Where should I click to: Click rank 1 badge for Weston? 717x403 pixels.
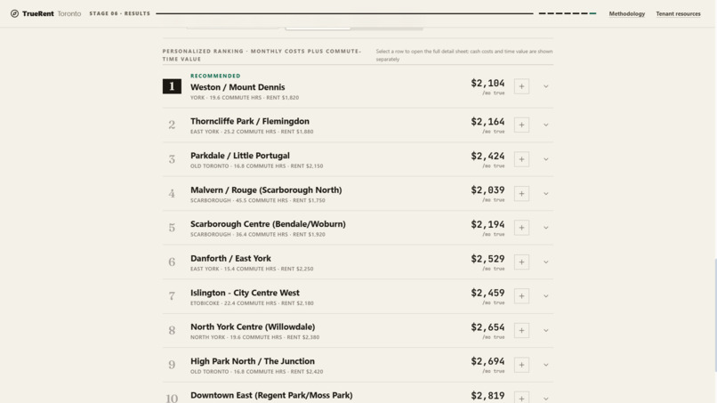coord(172,86)
